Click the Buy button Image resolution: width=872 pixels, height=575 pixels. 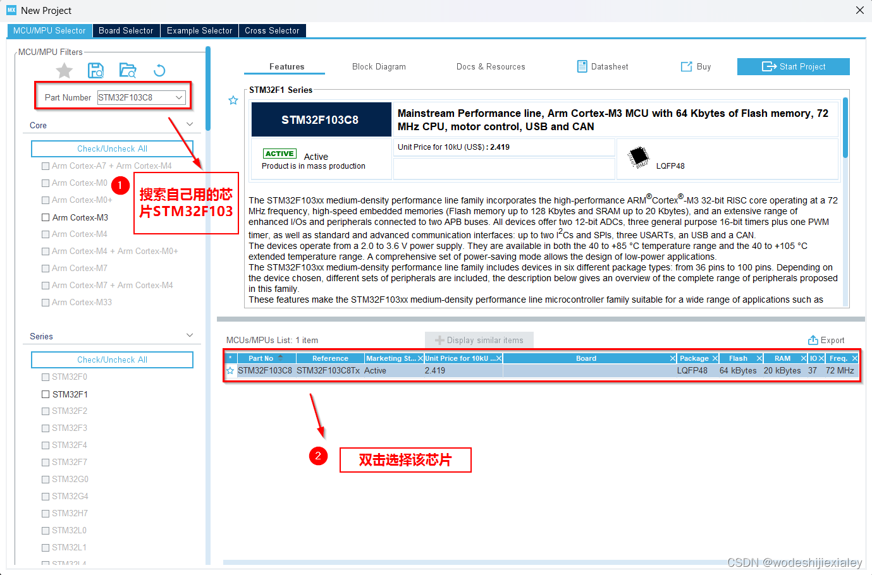tap(696, 66)
